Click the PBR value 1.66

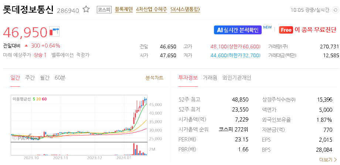point(243,149)
